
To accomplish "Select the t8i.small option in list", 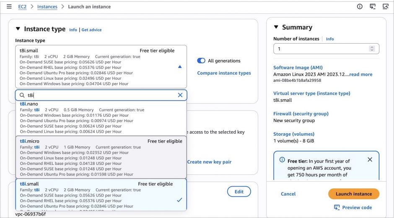I will [x=101, y=195].
